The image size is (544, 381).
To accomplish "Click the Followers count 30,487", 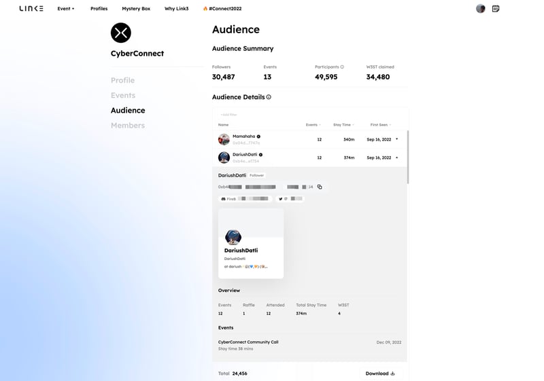I will [224, 77].
